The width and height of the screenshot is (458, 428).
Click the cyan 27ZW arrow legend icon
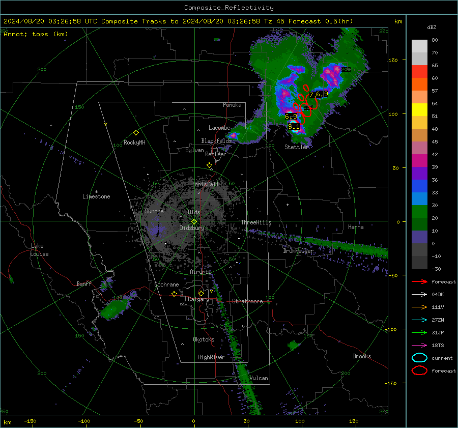[x=419, y=320]
